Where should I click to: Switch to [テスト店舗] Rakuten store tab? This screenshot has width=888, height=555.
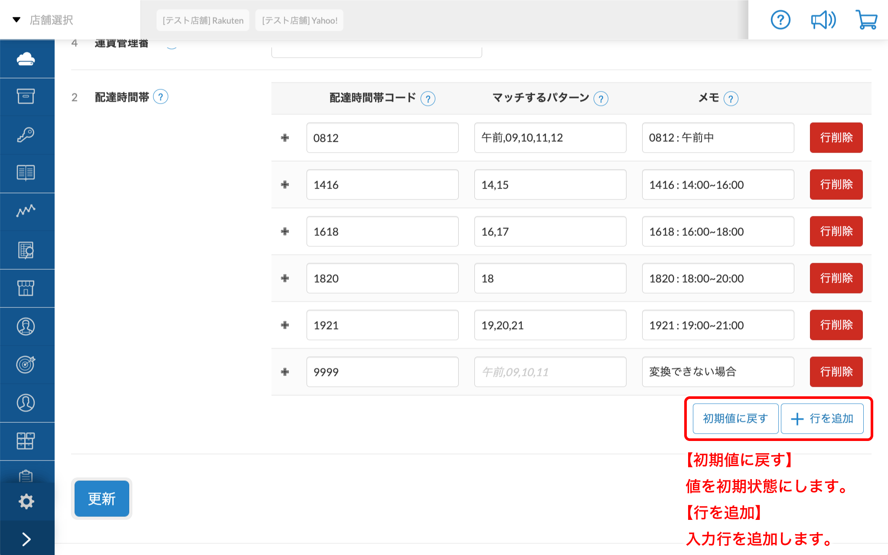click(202, 20)
